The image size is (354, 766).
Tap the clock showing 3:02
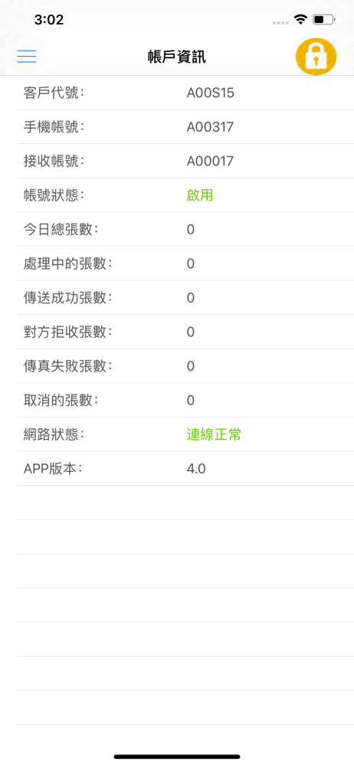pyautogui.click(x=49, y=20)
